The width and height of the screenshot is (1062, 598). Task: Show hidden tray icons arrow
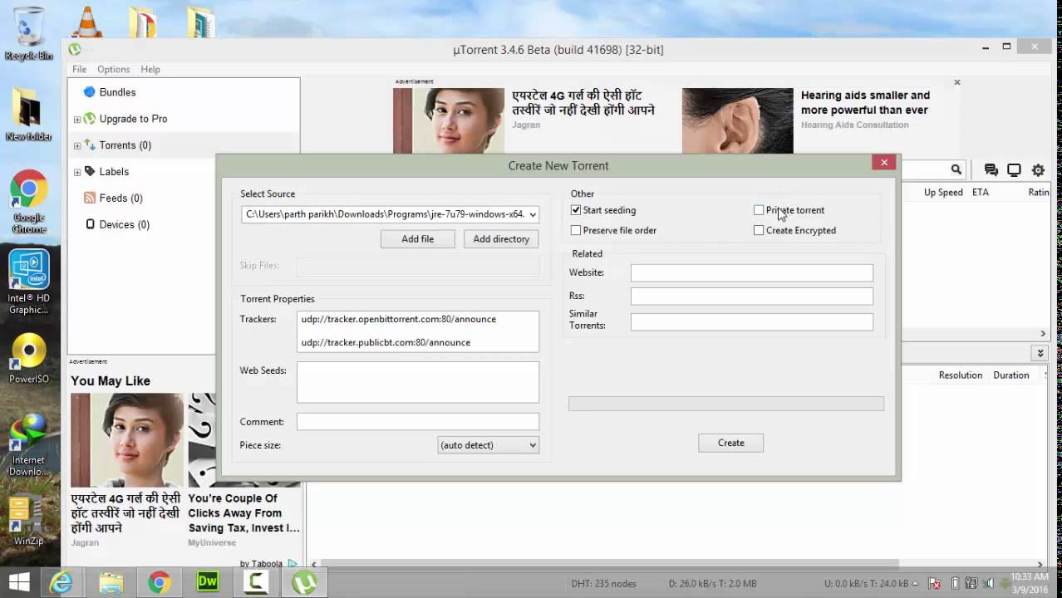[917, 584]
